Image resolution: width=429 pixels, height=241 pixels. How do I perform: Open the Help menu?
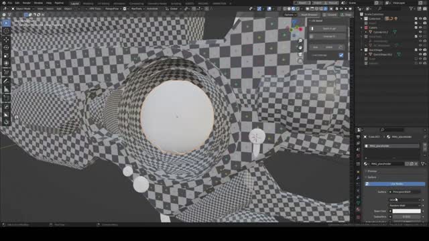tap(49, 3)
